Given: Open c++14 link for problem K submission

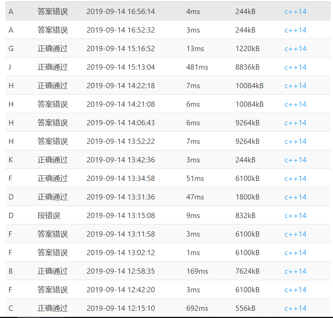Looking at the screenshot, I should [295, 160].
